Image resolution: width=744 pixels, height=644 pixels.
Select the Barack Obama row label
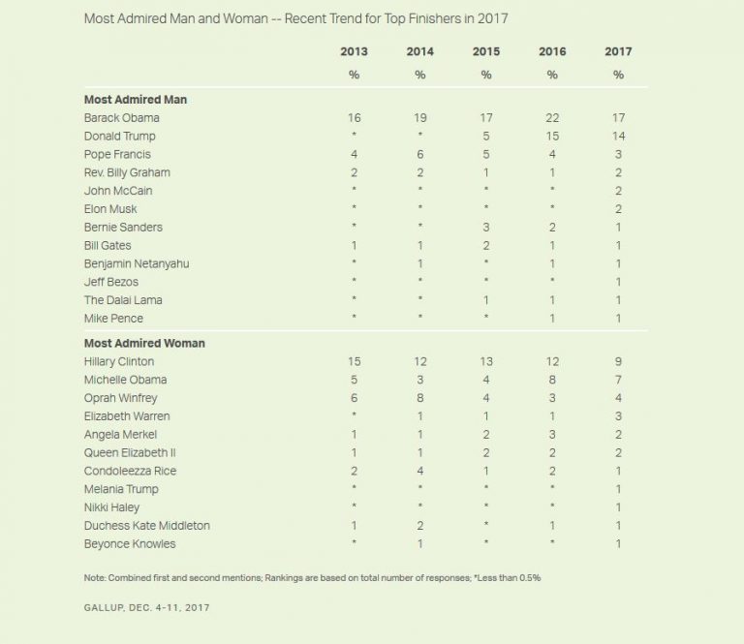[122, 117]
